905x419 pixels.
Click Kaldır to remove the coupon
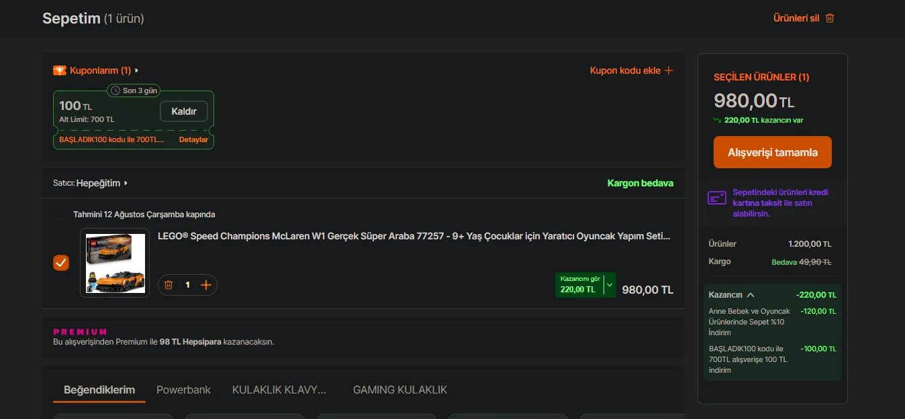(184, 111)
